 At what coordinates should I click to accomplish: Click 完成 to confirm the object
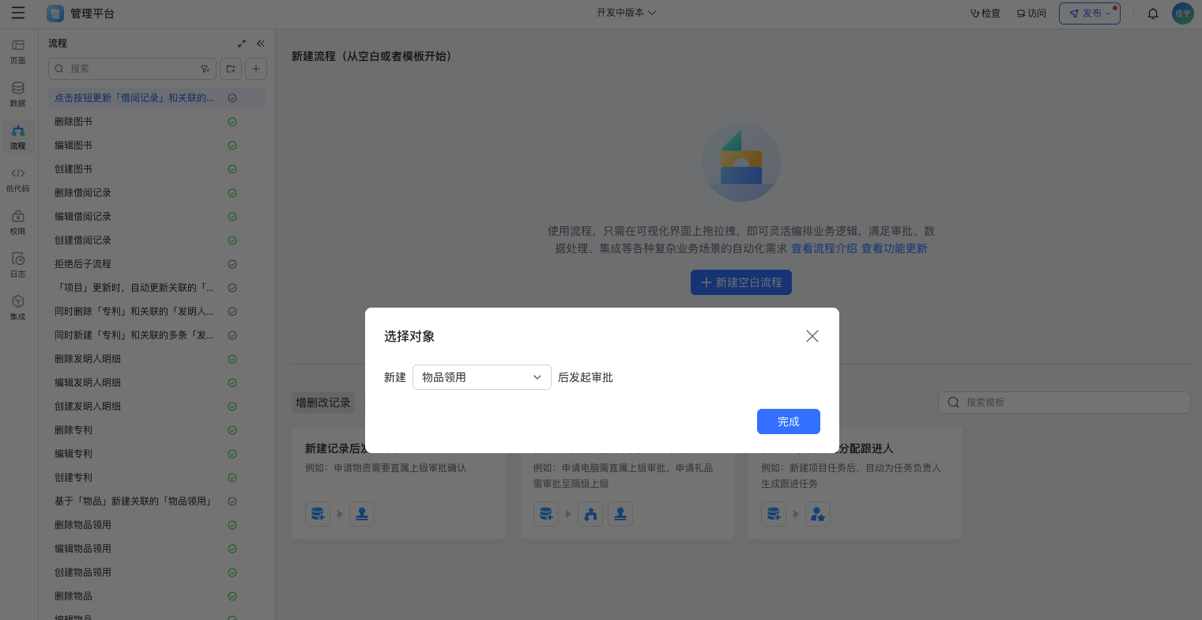pos(789,422)
